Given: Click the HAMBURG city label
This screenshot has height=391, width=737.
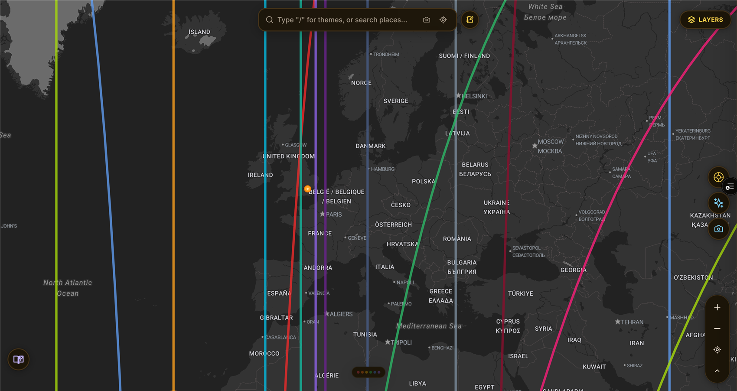Looking at the screenshot, I should [x=383, y=169].
